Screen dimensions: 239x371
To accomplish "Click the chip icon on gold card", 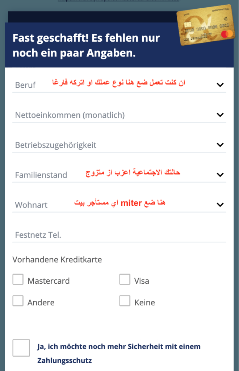I will click(188, 25).
